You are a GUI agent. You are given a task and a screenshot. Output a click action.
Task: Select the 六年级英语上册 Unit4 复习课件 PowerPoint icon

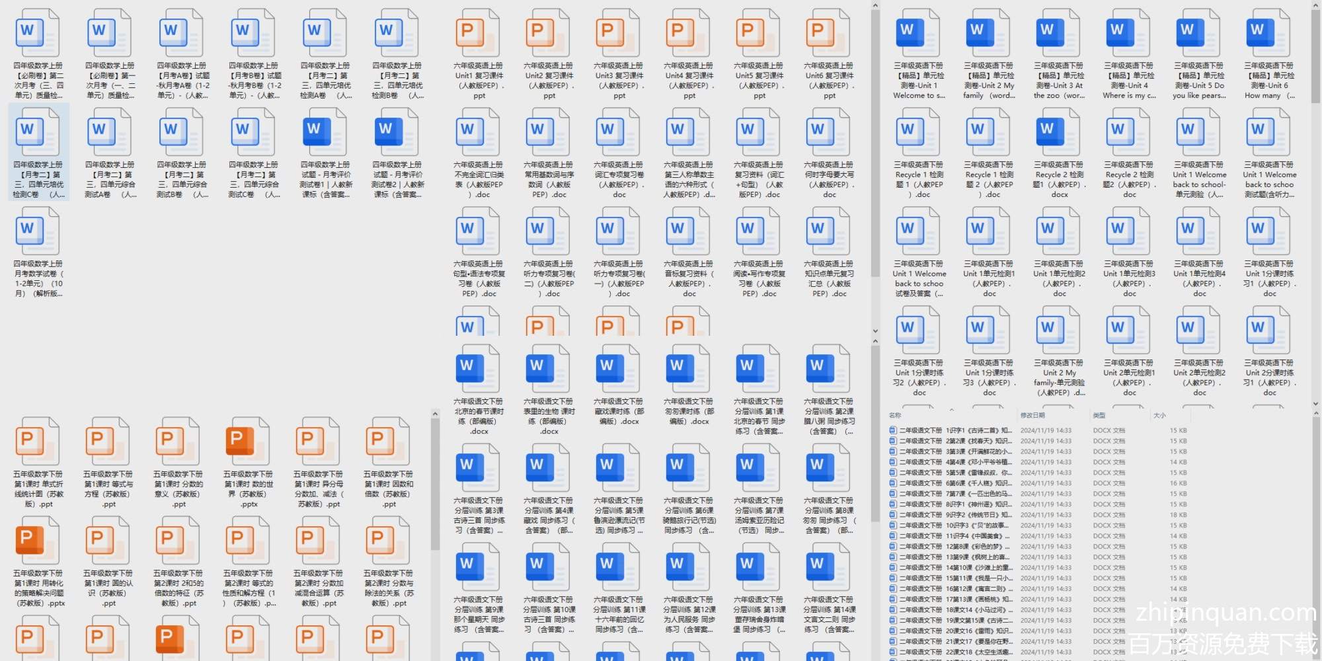[689, 33]
